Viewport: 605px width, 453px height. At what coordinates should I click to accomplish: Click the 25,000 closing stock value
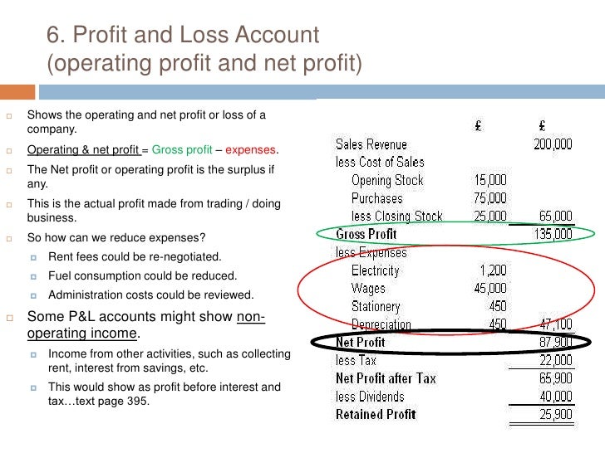[490, 216]
